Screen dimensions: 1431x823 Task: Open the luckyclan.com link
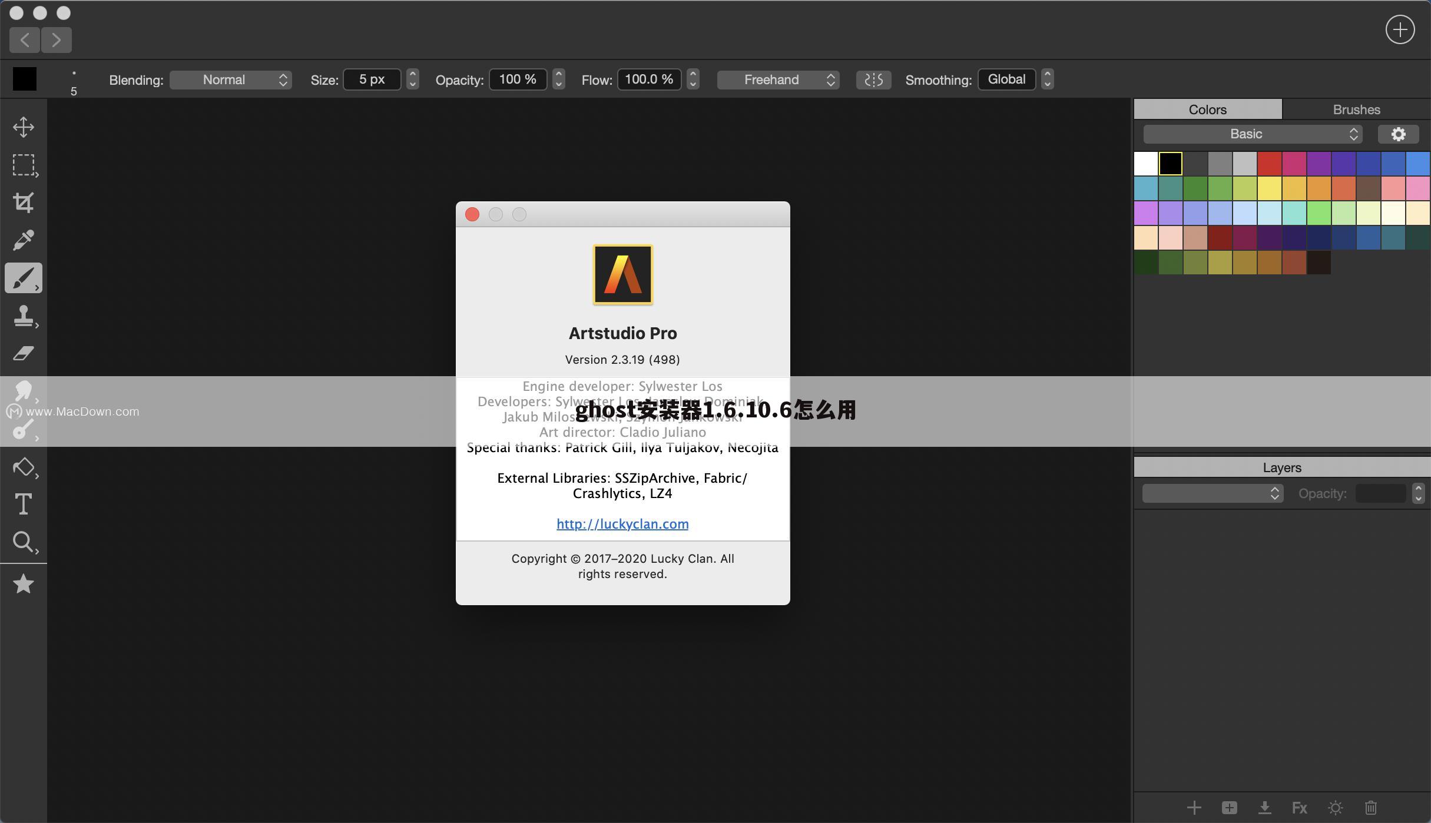[622, 524]
